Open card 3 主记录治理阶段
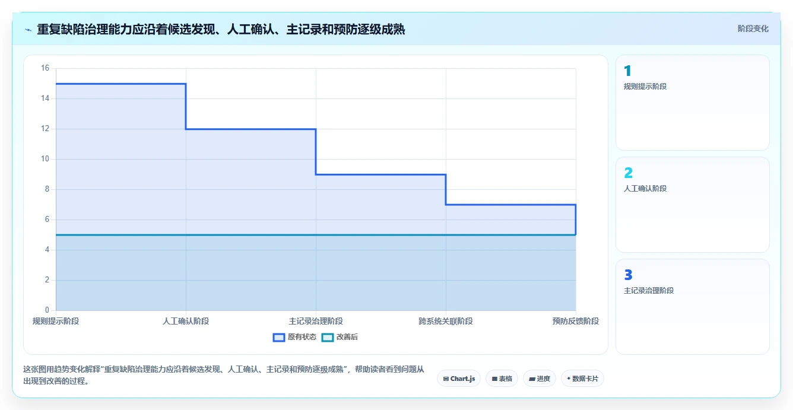The image size is (793, 410). pos(693,307)
